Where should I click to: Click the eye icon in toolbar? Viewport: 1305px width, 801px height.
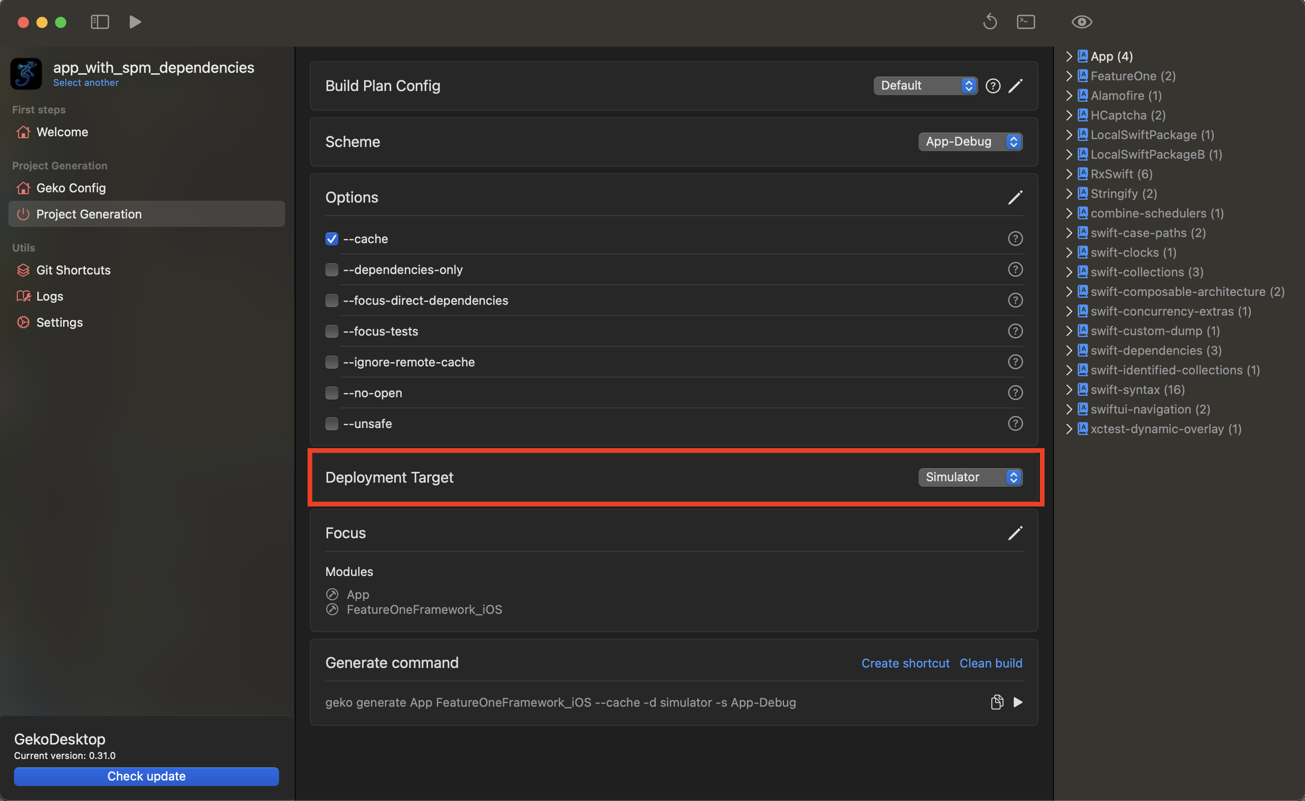coord(1081,22)
